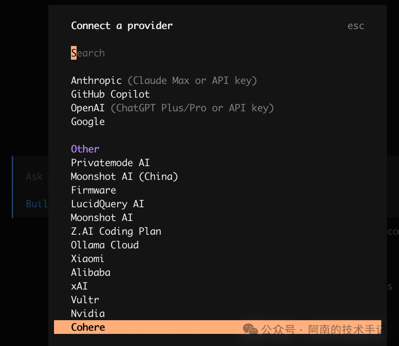Viewport: 399px width, 346px height.
Task: Choose OpenAI from the provider list
Action: point(87,108)
